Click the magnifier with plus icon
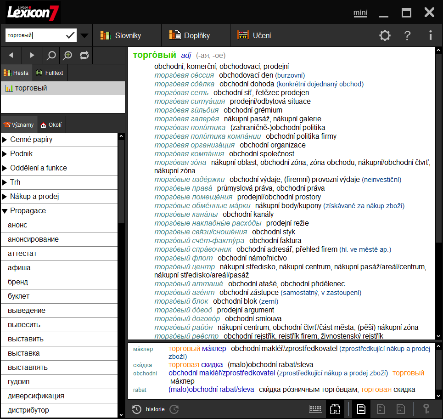The image size is (443, 419). pos(67,55)
